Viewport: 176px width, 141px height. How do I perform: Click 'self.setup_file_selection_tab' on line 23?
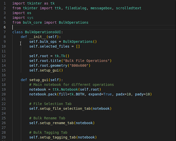click(x=60, y=109)
